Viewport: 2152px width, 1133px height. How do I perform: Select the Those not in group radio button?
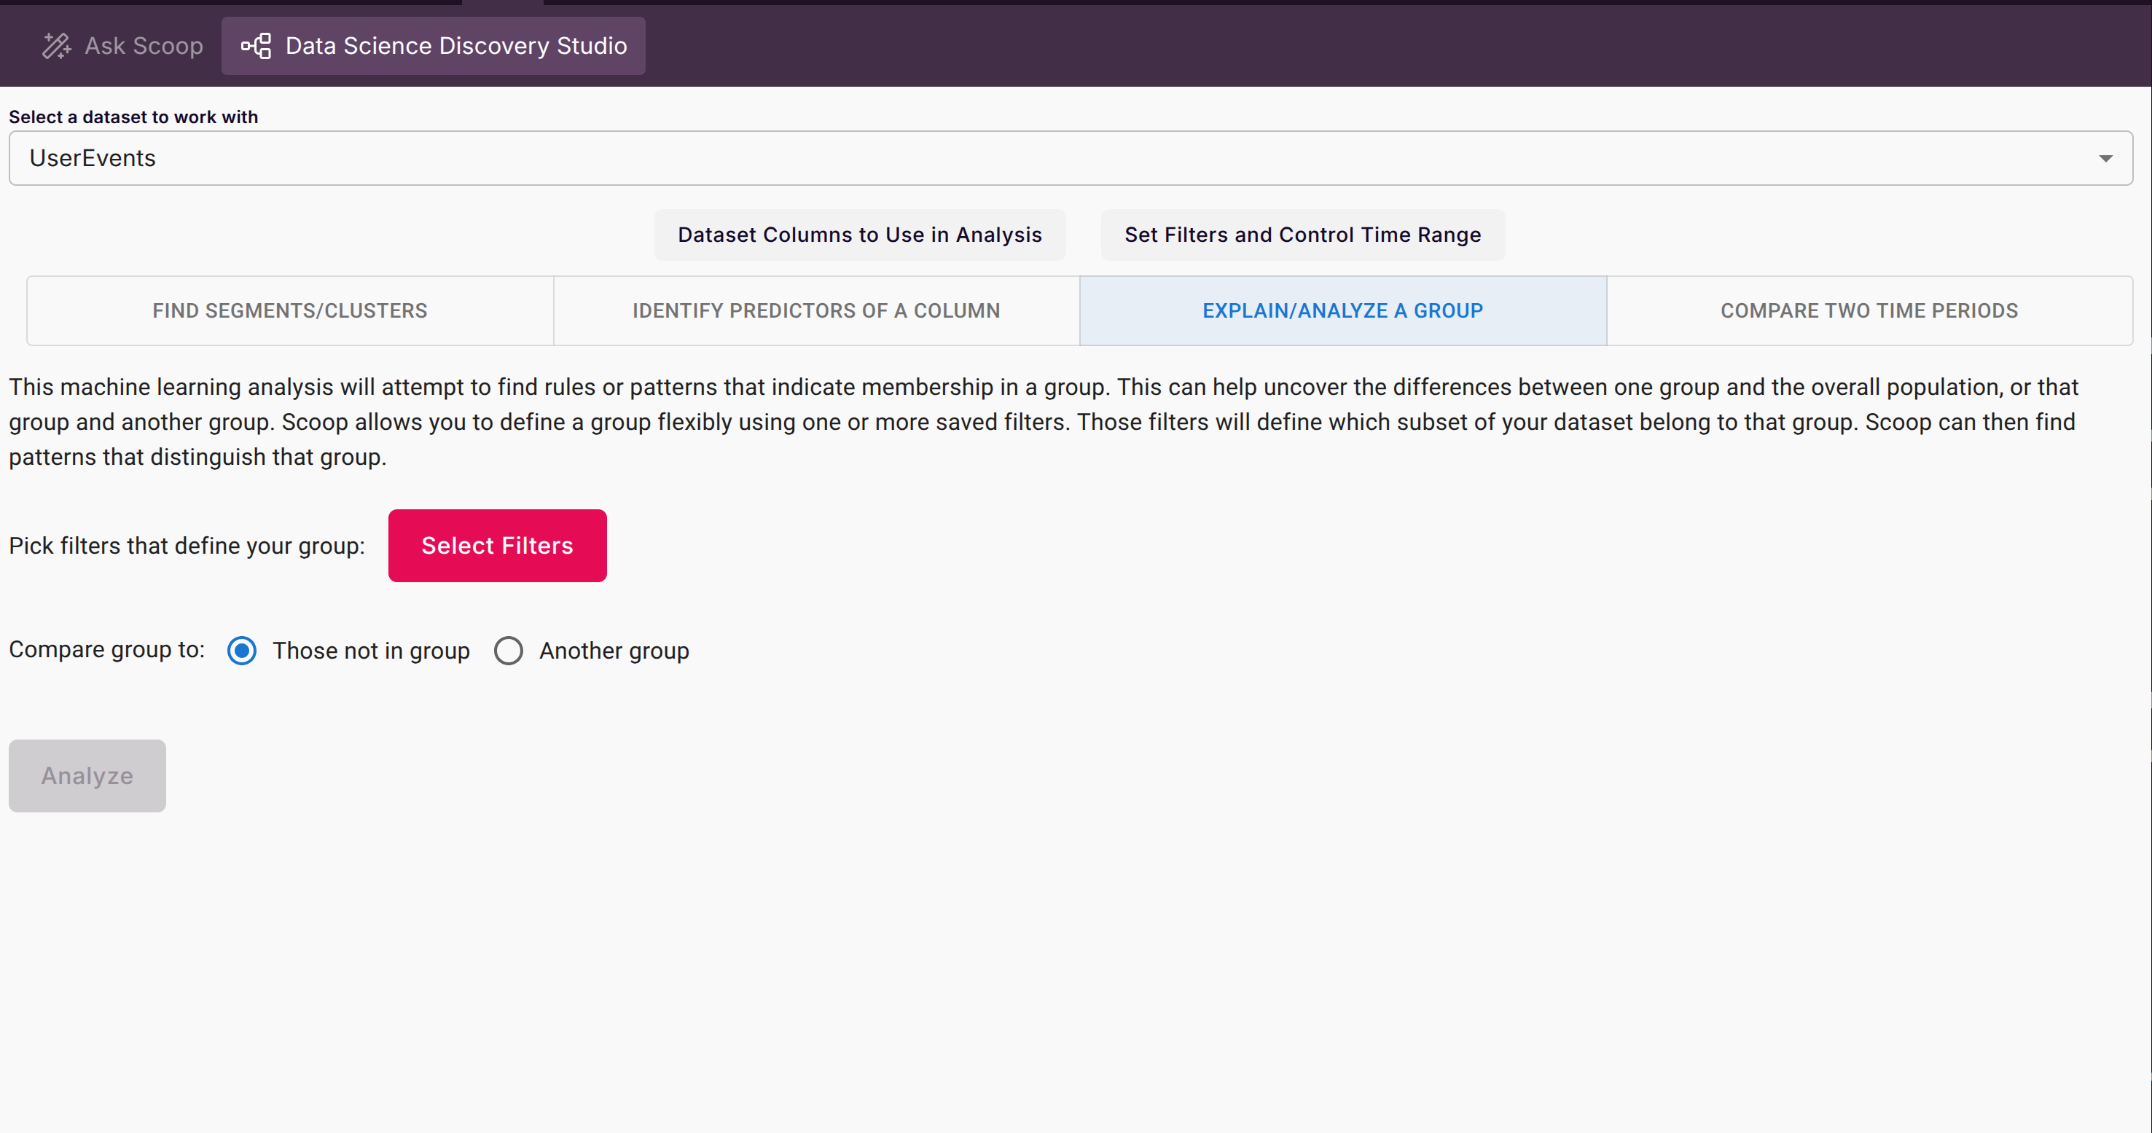point(242,651)
